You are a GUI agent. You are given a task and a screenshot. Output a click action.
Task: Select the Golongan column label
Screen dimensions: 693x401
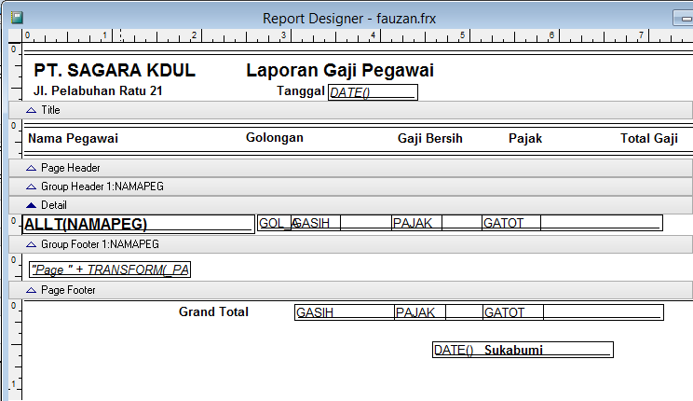(275, 138)
